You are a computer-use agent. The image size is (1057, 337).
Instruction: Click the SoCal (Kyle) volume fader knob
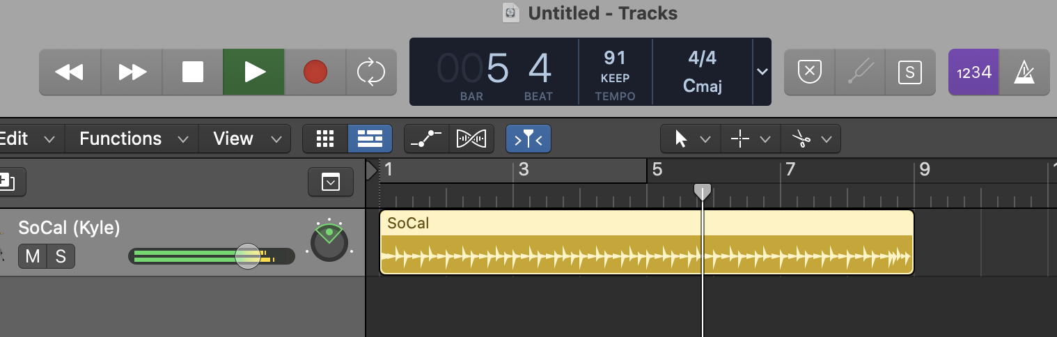click(x=247, y=256)
